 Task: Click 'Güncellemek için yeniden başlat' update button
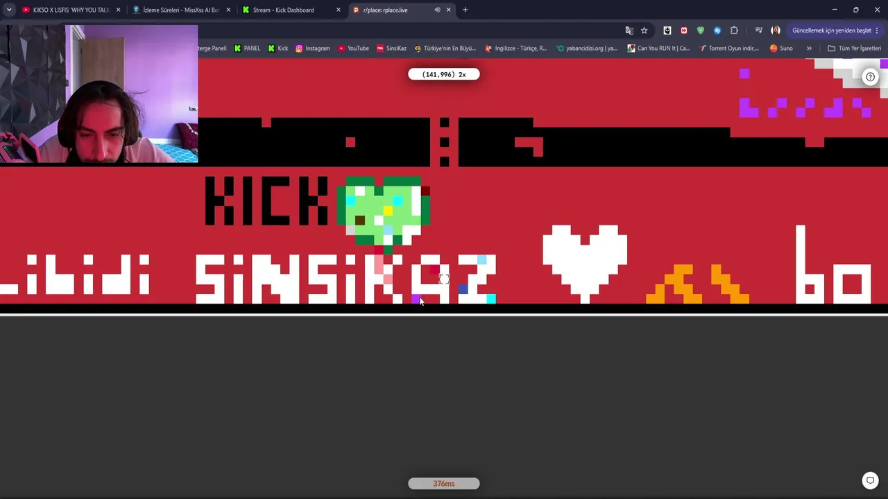tap(832, 30)
